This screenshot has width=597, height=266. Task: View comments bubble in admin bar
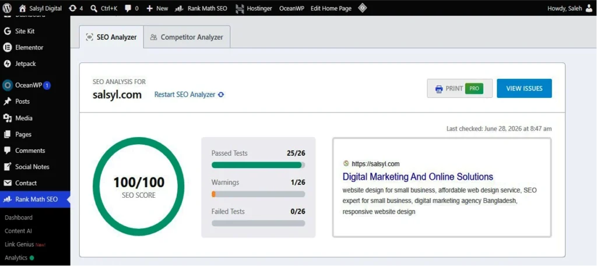tap(128, 8)
